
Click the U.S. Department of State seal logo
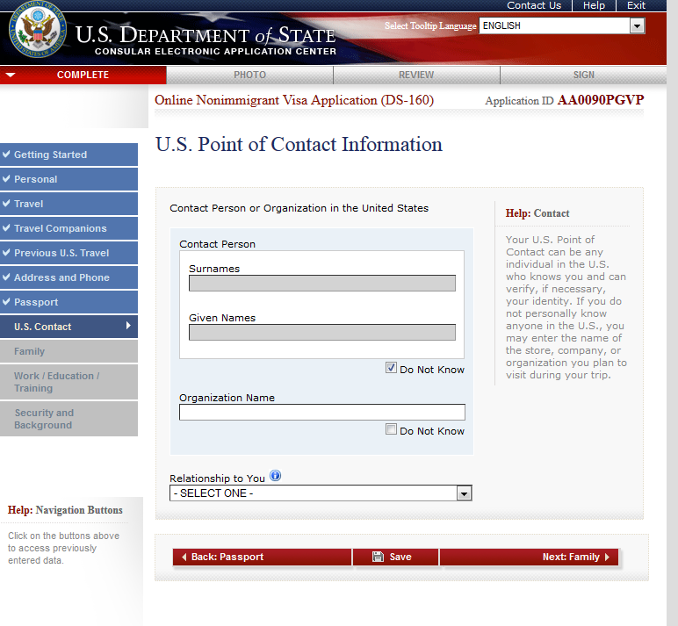point(38,29)
